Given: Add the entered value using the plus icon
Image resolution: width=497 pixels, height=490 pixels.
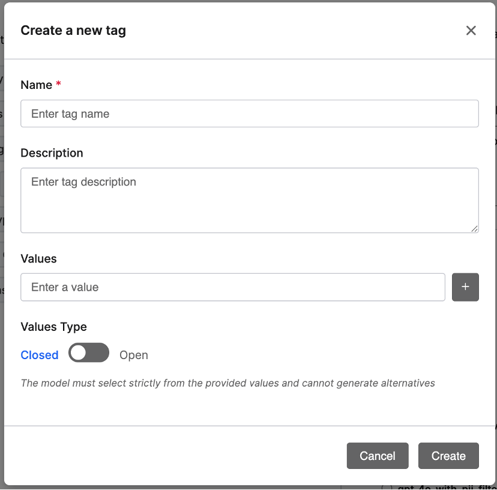Looking at the screenshot, I should [465, 287].
